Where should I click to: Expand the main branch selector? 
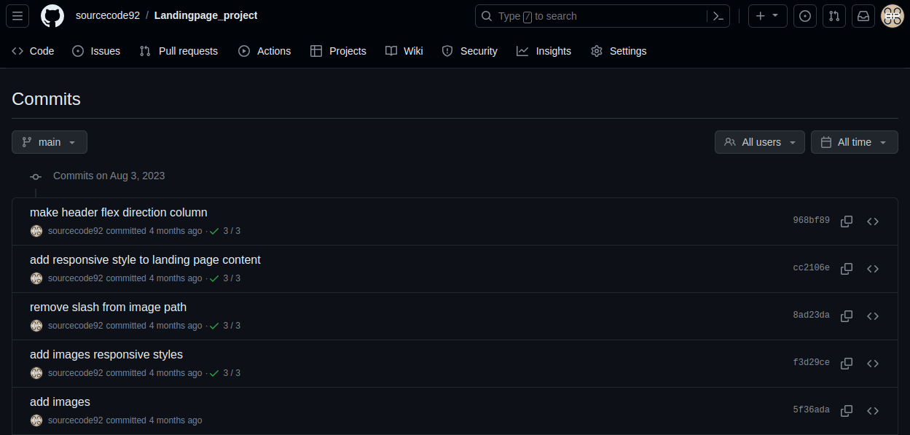pyautogui.click(x=50, y=142)
